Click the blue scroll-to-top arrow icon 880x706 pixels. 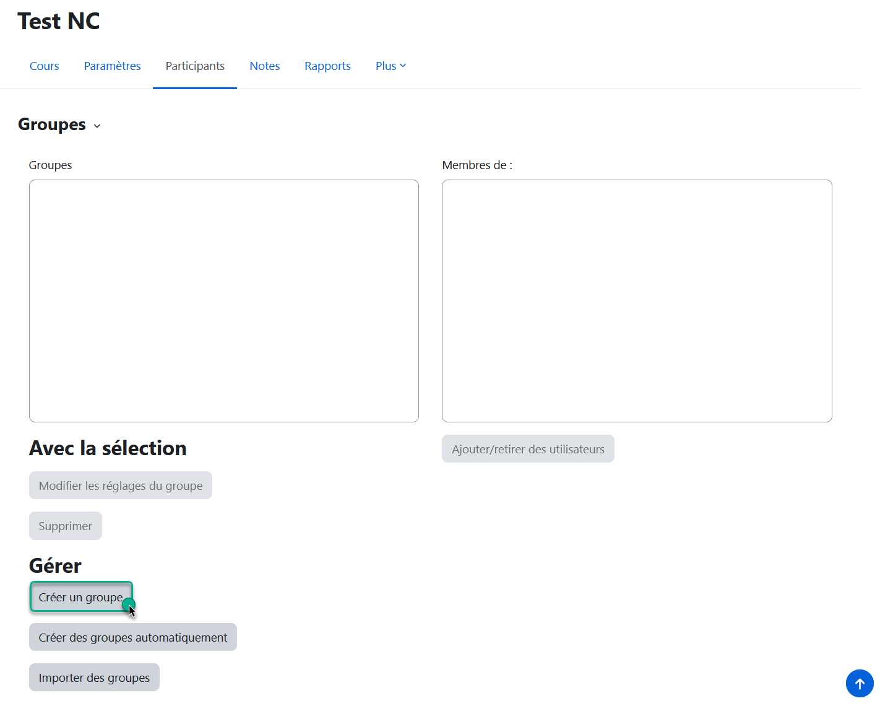coord(860,684)
